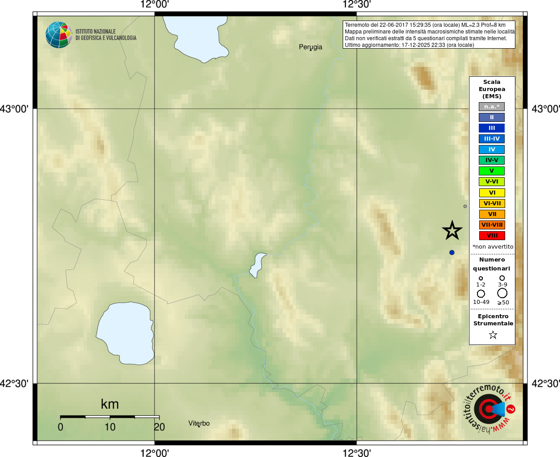Click the km scale bar
Viewport: 560px width, 457px height.
tap(110, 417)
